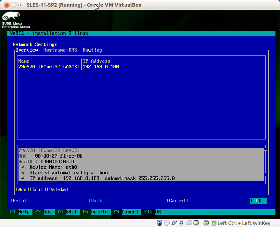280x227 pixels.
Task: Click the hard disk activity icon
Action: pos(159,223)
